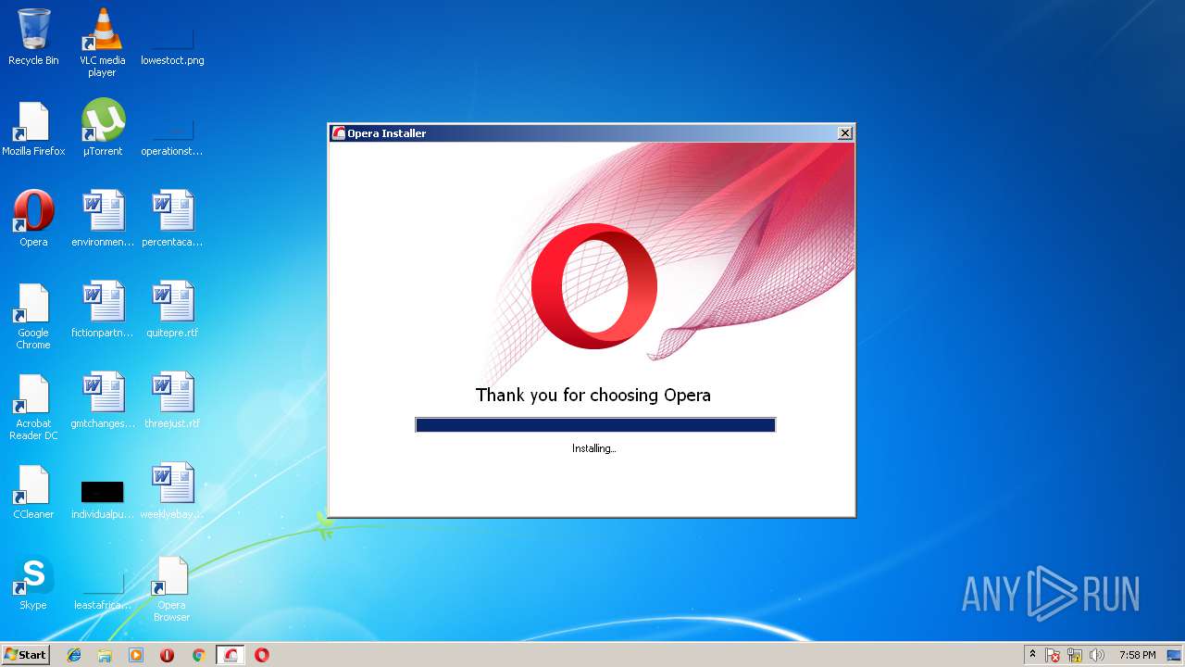This screenshot has height=667, width=1185.
Task: Select the CCleaner desktop shortcut
Action: click(x=33, y=492)
